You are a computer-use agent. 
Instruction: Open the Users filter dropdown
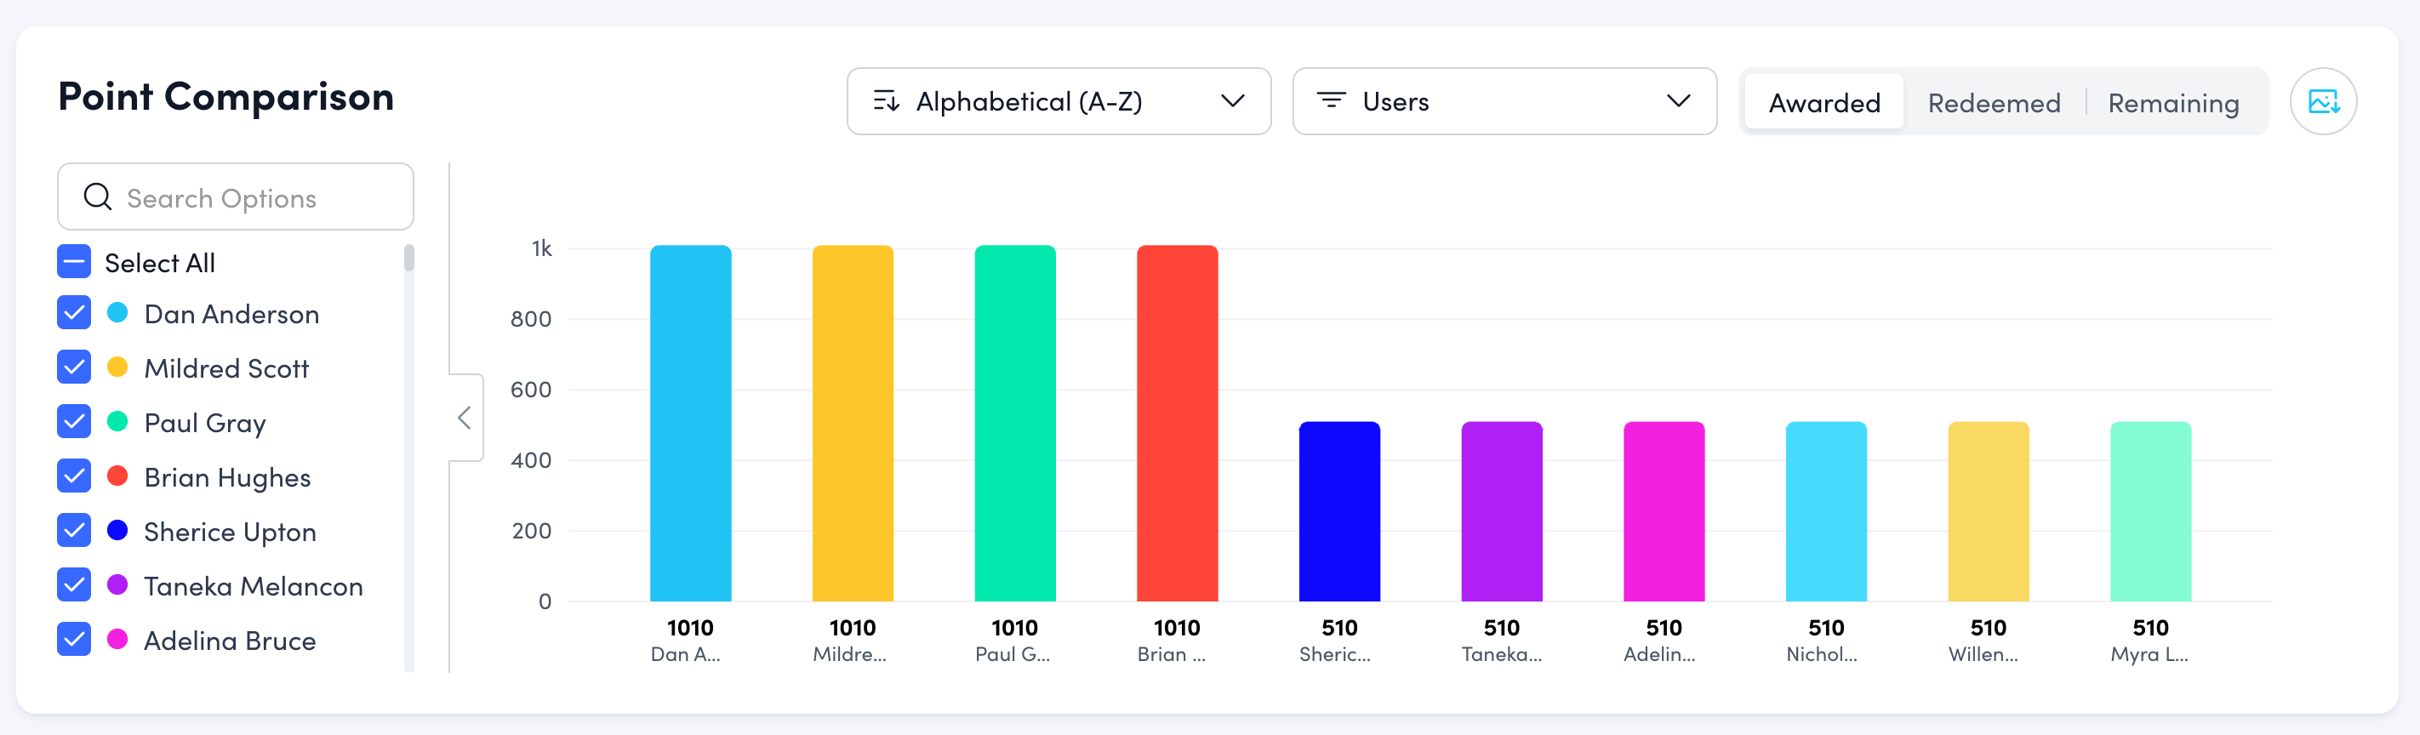[x=1503, y=101]
